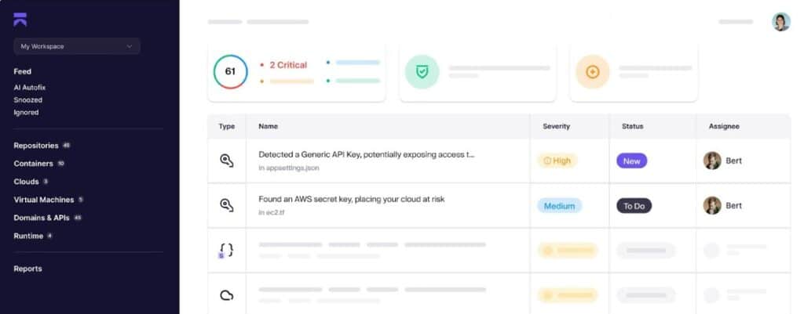
Task: Click the High severity badge
Action: tap(557, 161)
